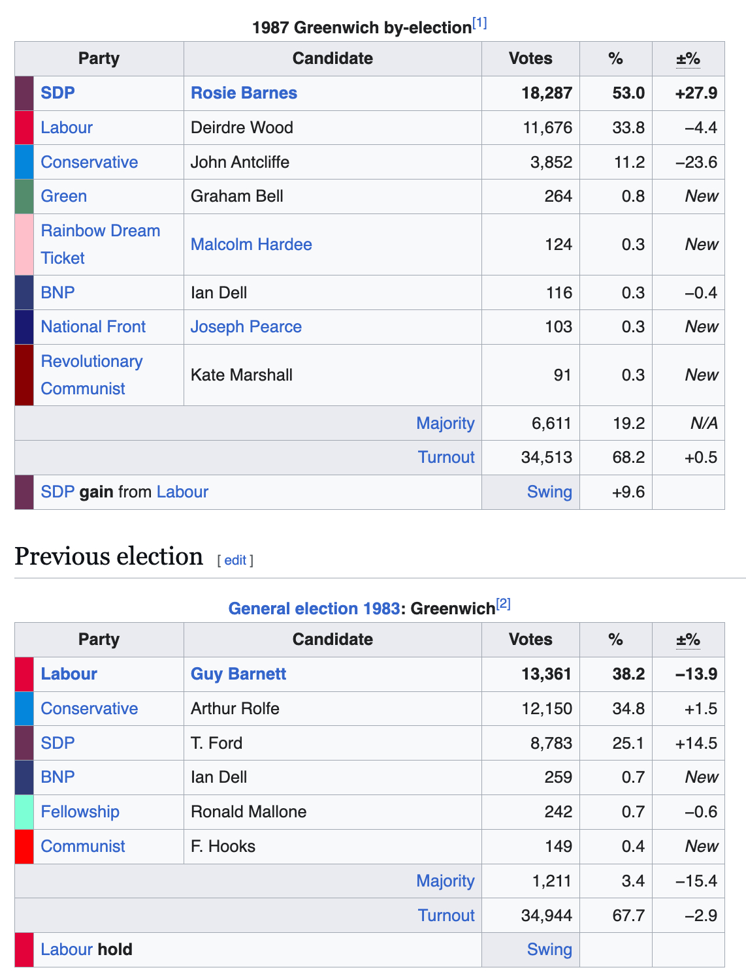746x974 pixels.
Task: Open Malcolm Hardee's page
Action: pyautogui.click(x=251, y=244)
